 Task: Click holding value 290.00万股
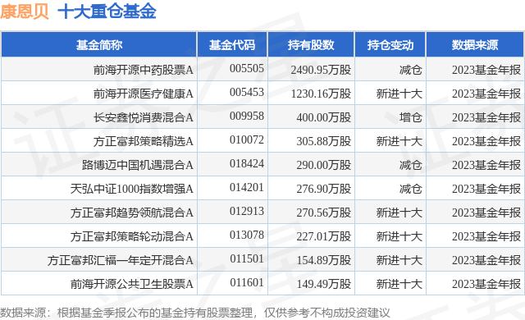324,165
